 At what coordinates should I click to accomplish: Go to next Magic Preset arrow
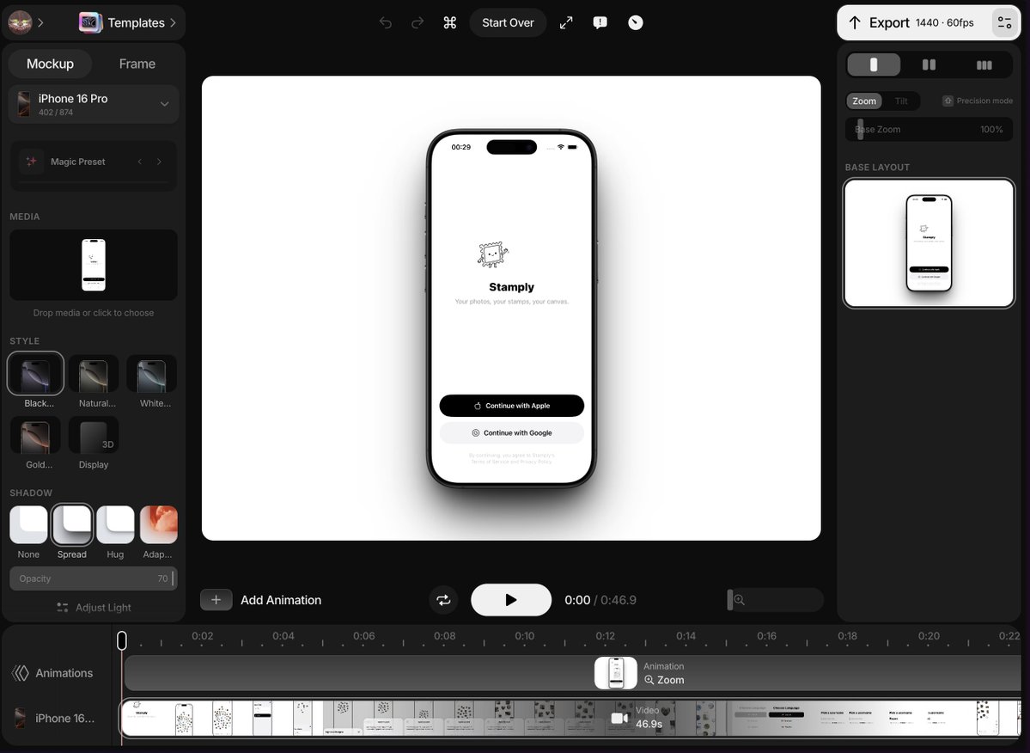pos(159,162)
